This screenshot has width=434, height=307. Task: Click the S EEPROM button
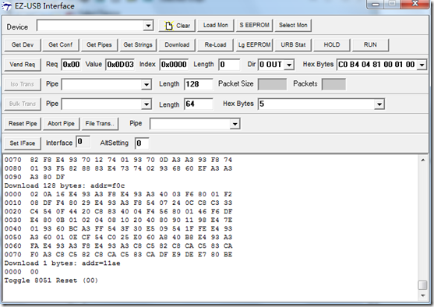coord(254,26)
